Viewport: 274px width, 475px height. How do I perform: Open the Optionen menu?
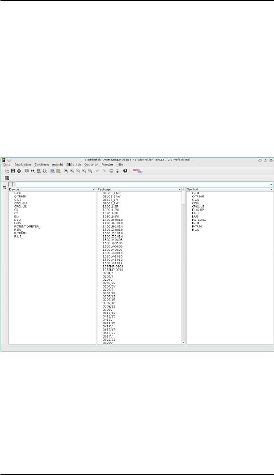point(92,165)
